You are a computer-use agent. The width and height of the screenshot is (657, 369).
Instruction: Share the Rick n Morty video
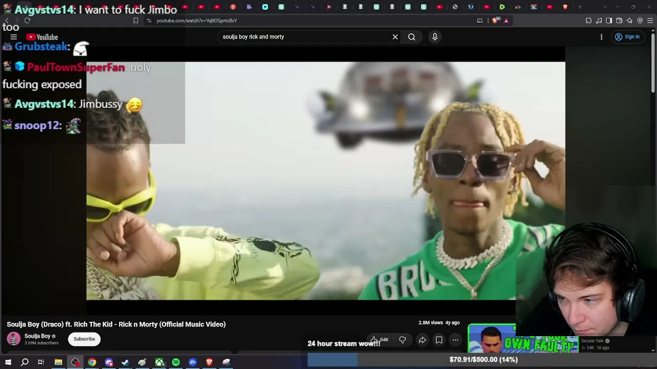[x=422, y=340]
